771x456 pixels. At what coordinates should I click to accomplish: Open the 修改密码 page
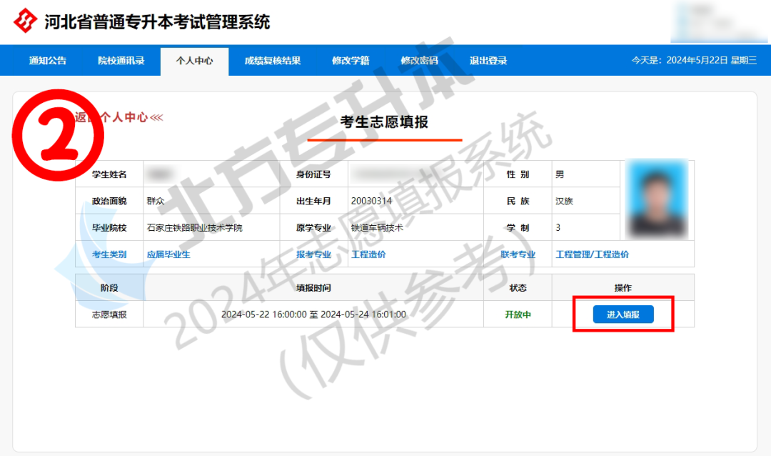click(x=419, y=61)
